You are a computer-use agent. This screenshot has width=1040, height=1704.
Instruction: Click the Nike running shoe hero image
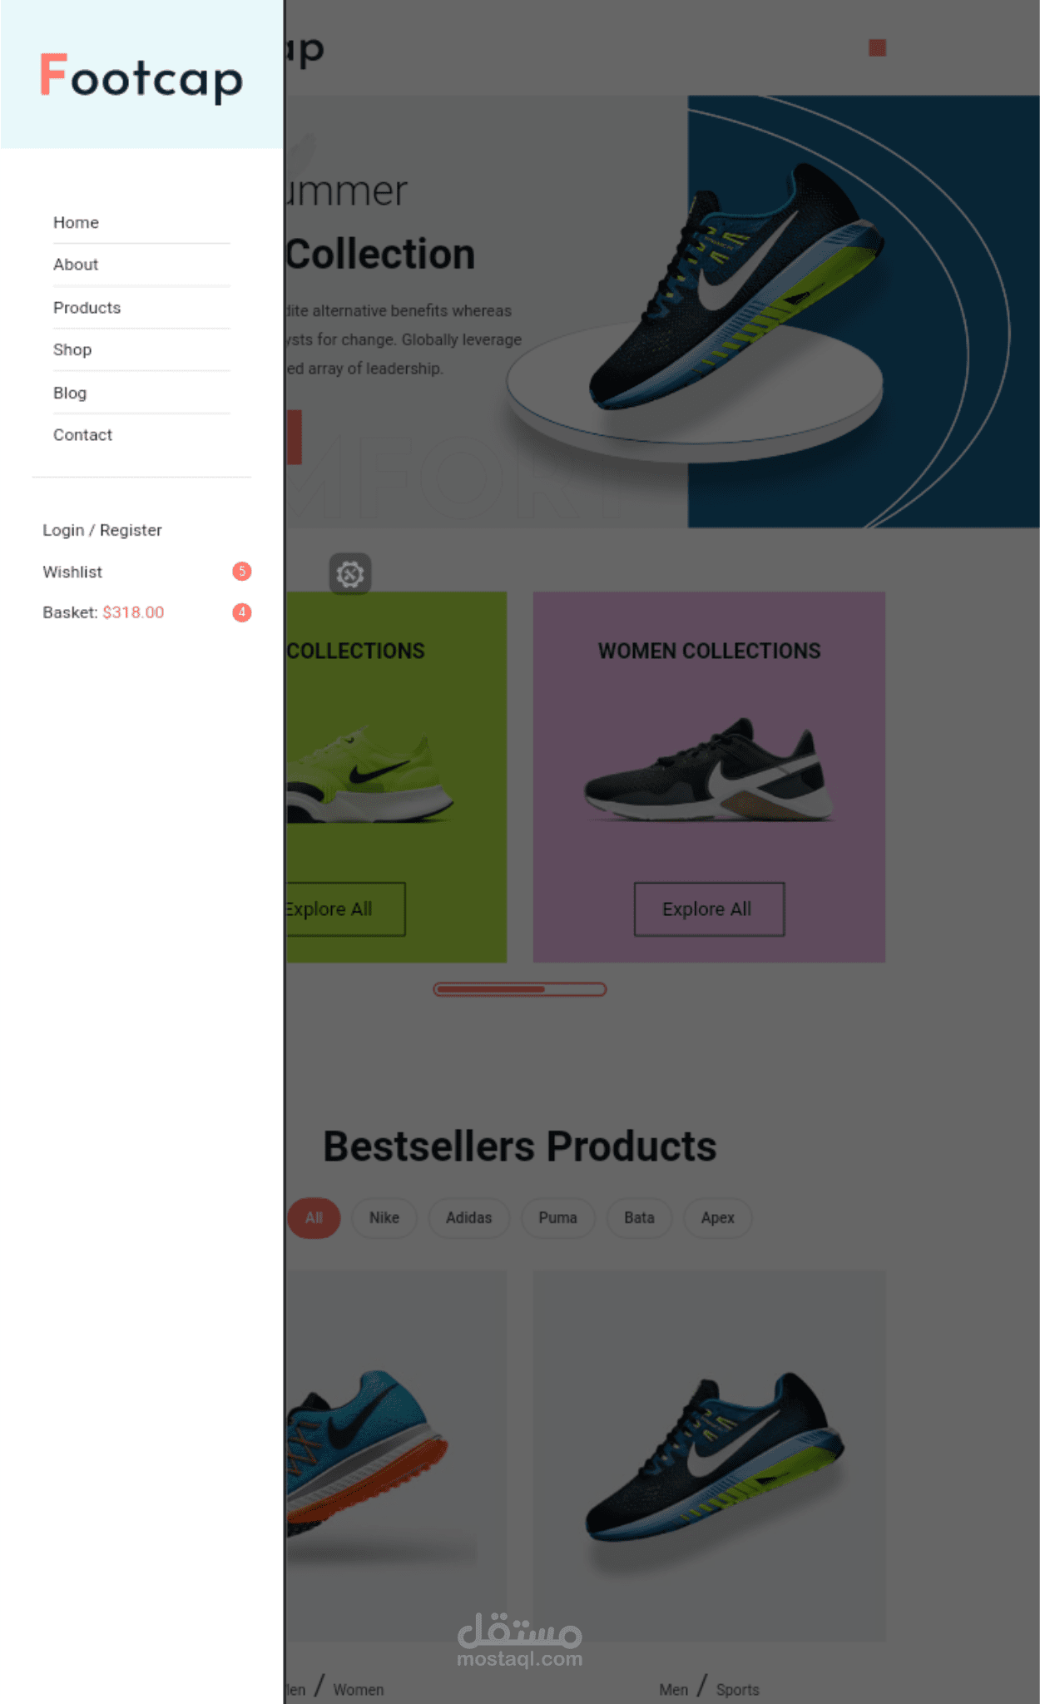(x=736, y=287)
